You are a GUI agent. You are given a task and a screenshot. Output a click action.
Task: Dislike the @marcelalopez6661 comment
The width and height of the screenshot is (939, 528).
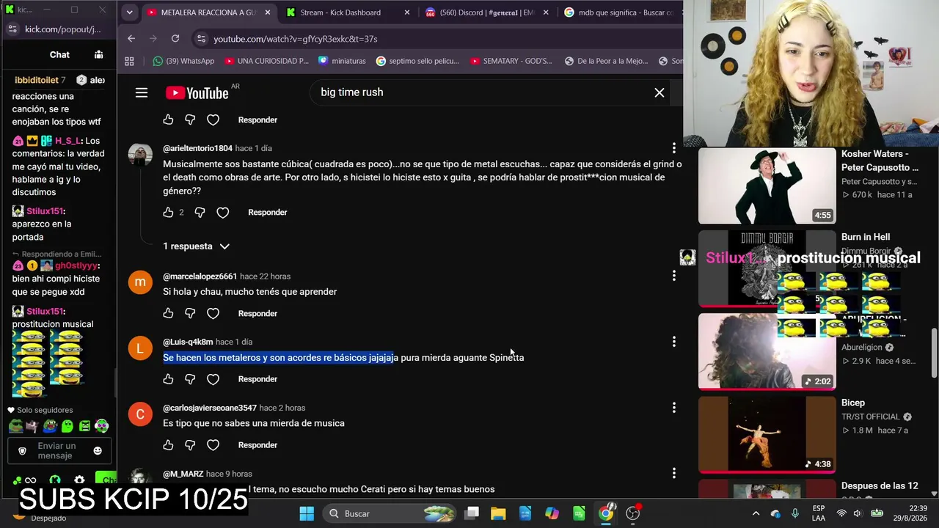click(x=190, y=313)
